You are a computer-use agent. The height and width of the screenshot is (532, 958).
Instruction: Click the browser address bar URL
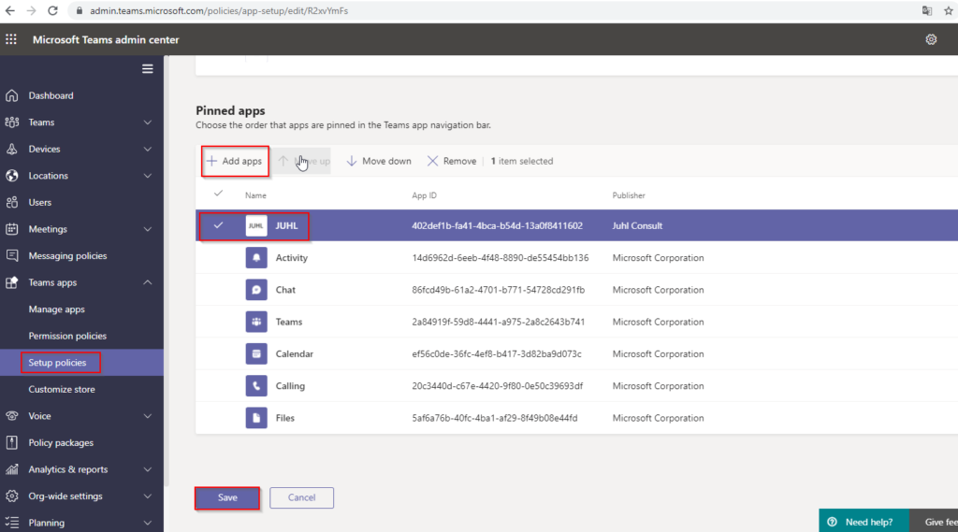point(219,11)
